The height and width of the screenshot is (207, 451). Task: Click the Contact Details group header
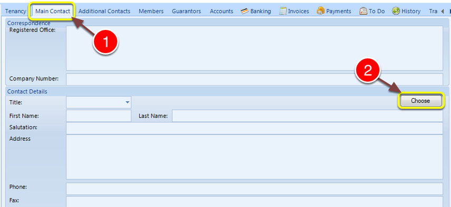(x=27, y=91)
